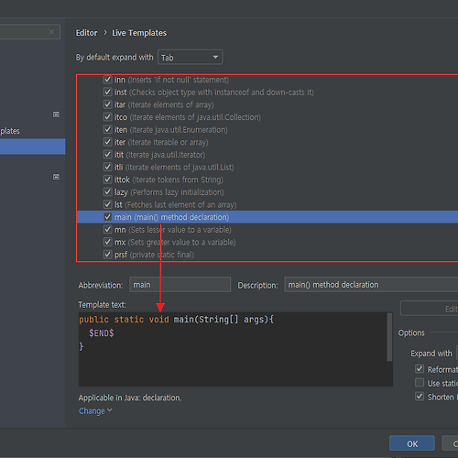This screenshot has height=458, width=458.
Task: Click 'Applicable in Java: declaration.' text
Action: (130, 398)
